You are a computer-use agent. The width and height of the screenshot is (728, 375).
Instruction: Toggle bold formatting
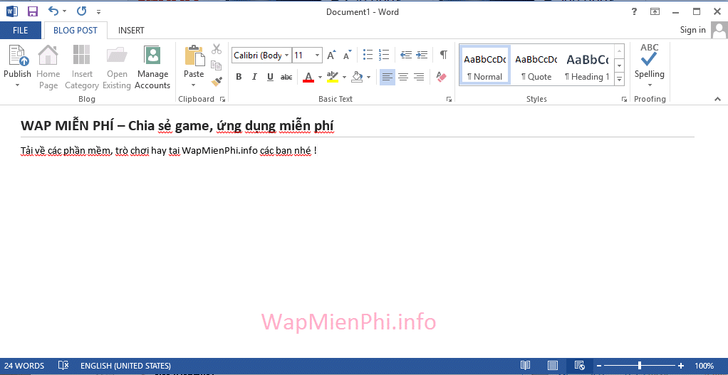pyautogui.click(x=239, y=77)
